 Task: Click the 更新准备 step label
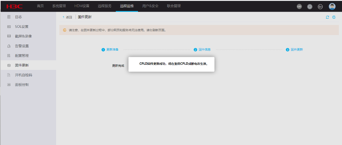point(112,50)
